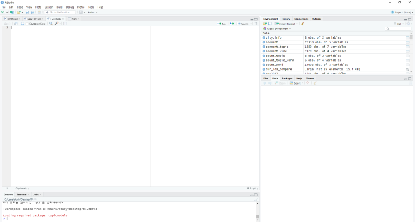Save workspace icon in Environment pane
The width and height of the screenshot is (415, 222).
click(270, 24)
